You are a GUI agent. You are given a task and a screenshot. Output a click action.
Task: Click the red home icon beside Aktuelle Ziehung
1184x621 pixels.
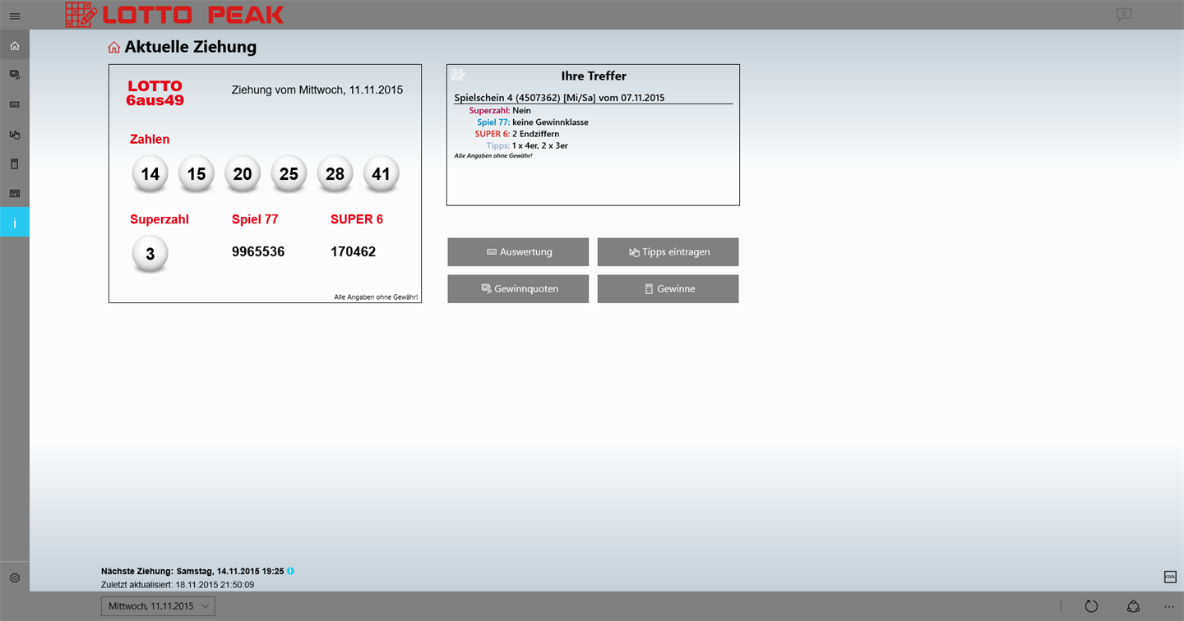(114, 48)
